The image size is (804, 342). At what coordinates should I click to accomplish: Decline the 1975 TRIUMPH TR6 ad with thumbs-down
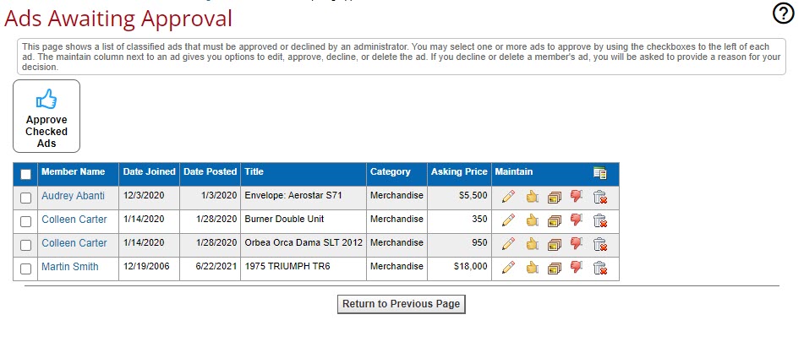(577, 268)
